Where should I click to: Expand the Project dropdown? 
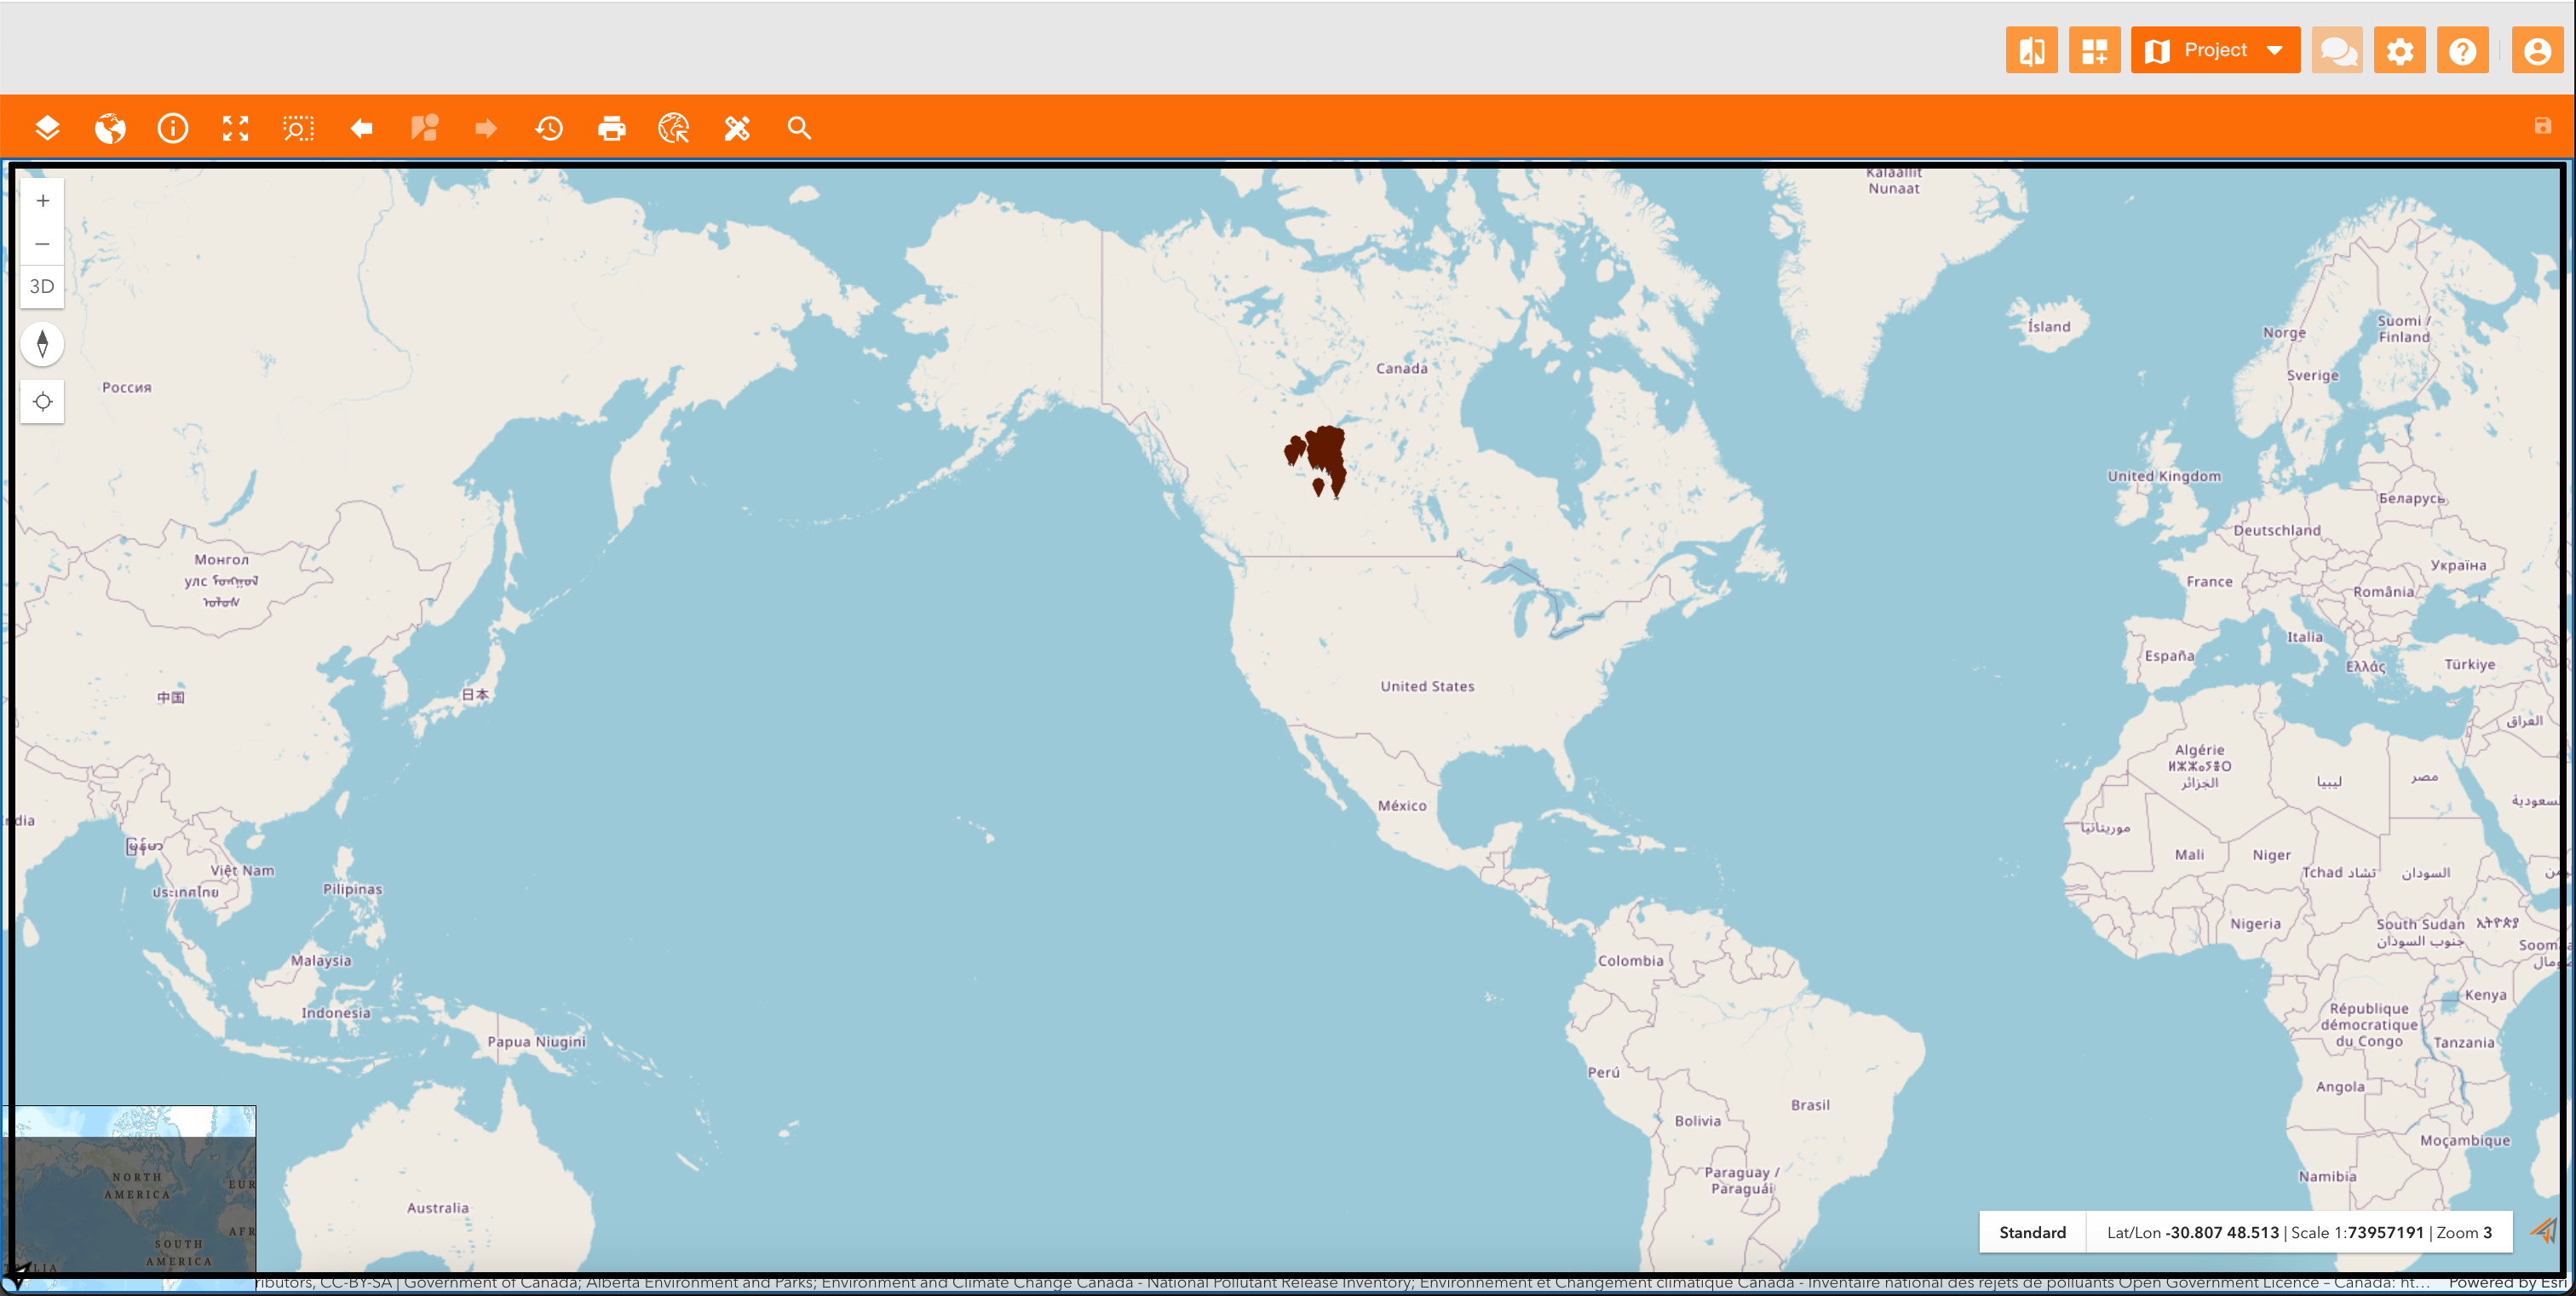point(2216,50)
